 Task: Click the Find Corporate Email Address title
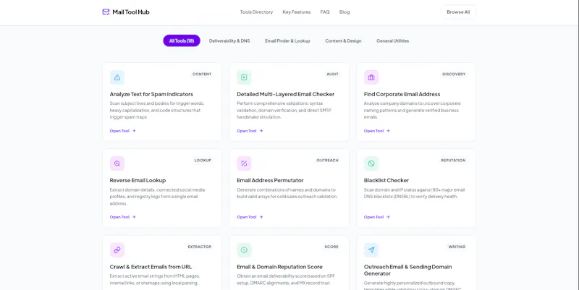[402, 94]
